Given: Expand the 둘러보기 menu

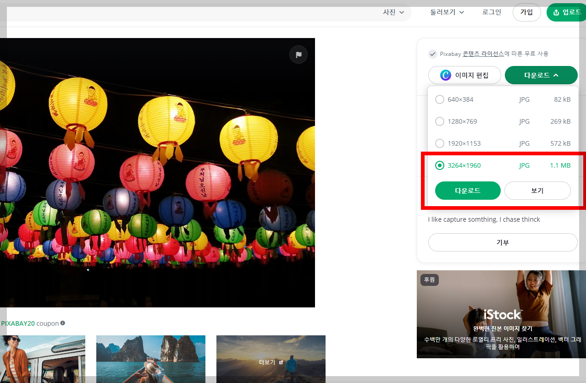Looking at the screenshot, I should tap(447, 12).
